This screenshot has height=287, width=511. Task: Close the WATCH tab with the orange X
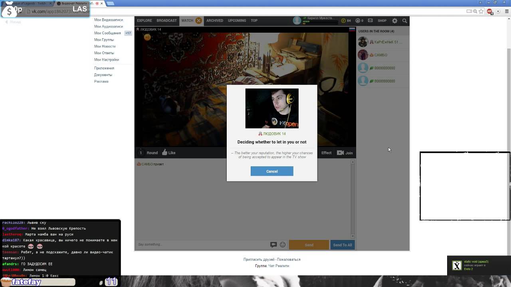click(198, 21)
